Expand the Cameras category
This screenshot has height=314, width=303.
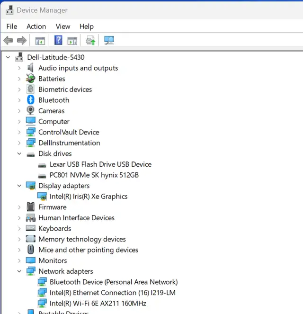pyautogui.click(x=19, y=111)
